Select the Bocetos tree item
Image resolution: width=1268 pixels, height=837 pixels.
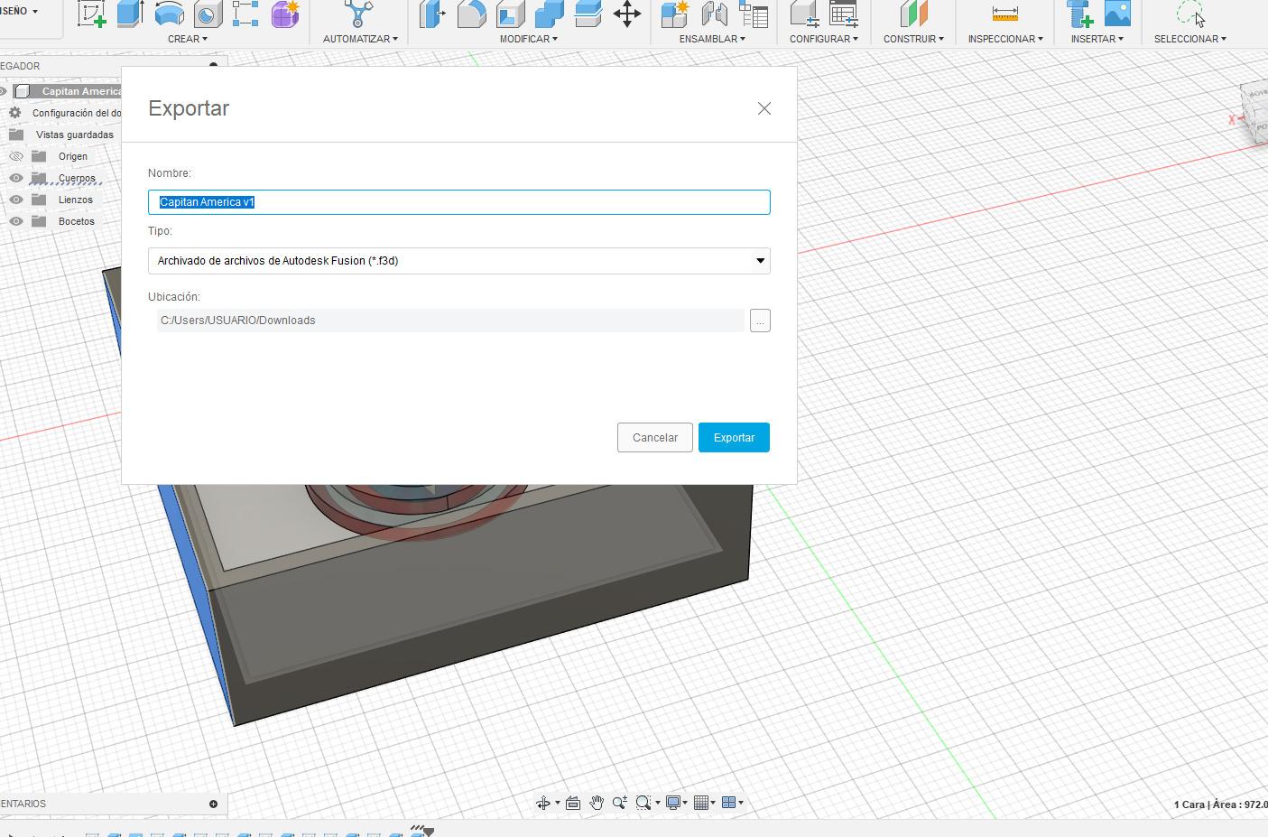pyautogui.click(x=77, y=221)
